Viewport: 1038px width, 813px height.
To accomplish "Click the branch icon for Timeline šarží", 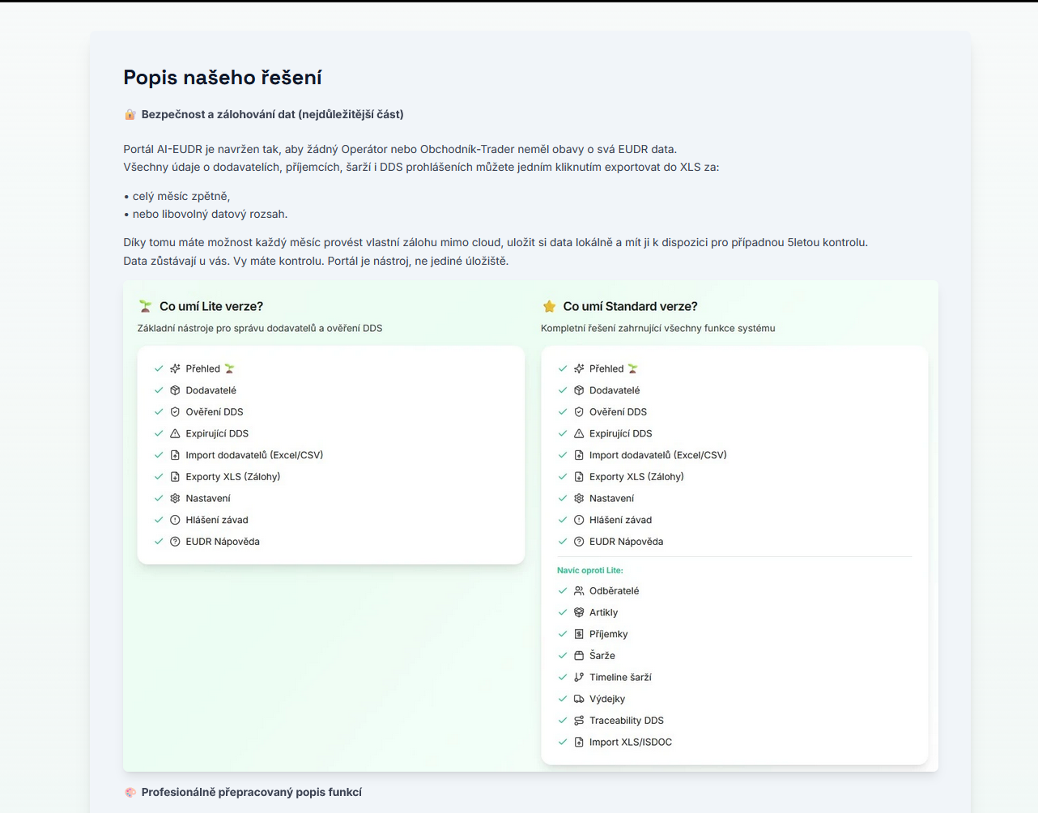I will click(579, 678).
